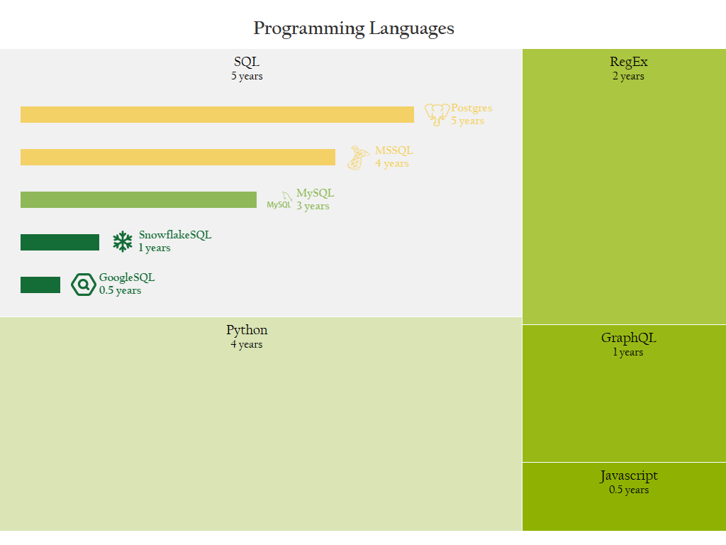Click the 'SQL' heading label
The height and width of the screenshot is (545, 726).
[x=247, y=62]
